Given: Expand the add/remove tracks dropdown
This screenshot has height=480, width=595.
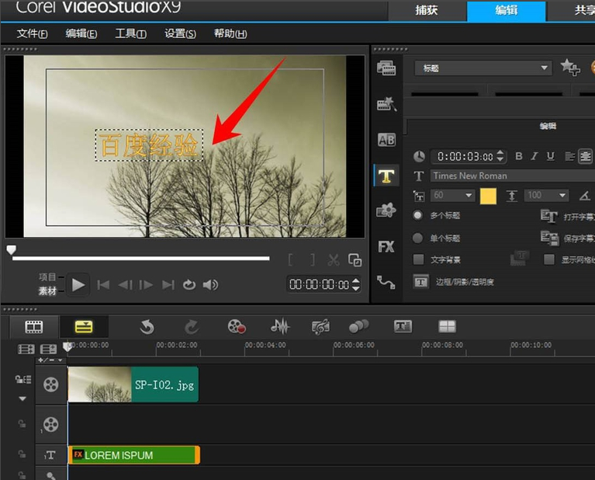Looking at the screenshot, I should 50,360.
